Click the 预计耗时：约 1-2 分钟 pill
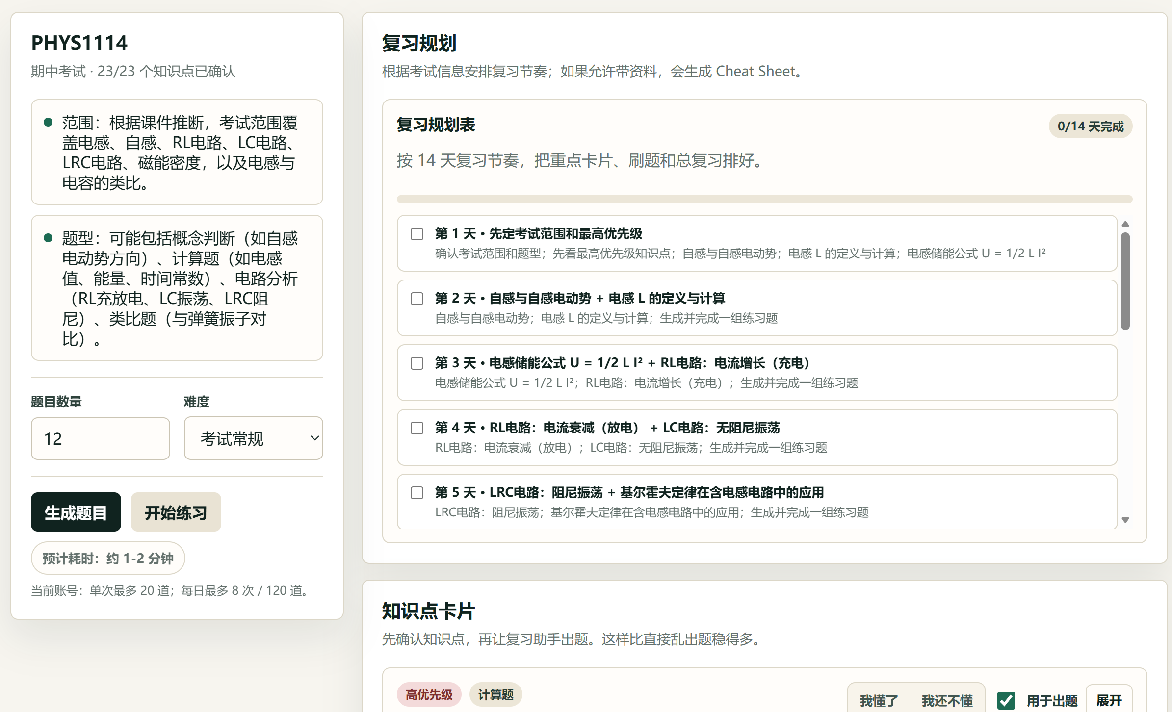The image size is (1172, 712). (x=108, y=558)
